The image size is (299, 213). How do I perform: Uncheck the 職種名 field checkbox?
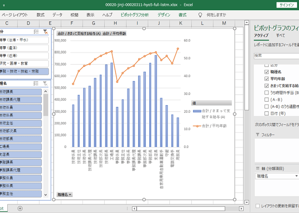[267, 72]
